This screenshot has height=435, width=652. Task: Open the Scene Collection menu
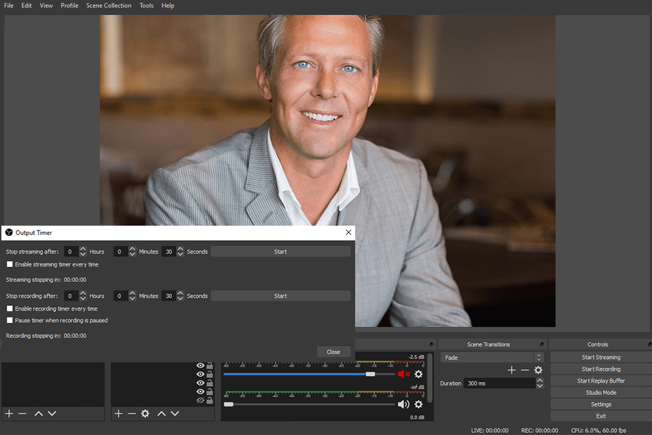click(x=109, y=5)
